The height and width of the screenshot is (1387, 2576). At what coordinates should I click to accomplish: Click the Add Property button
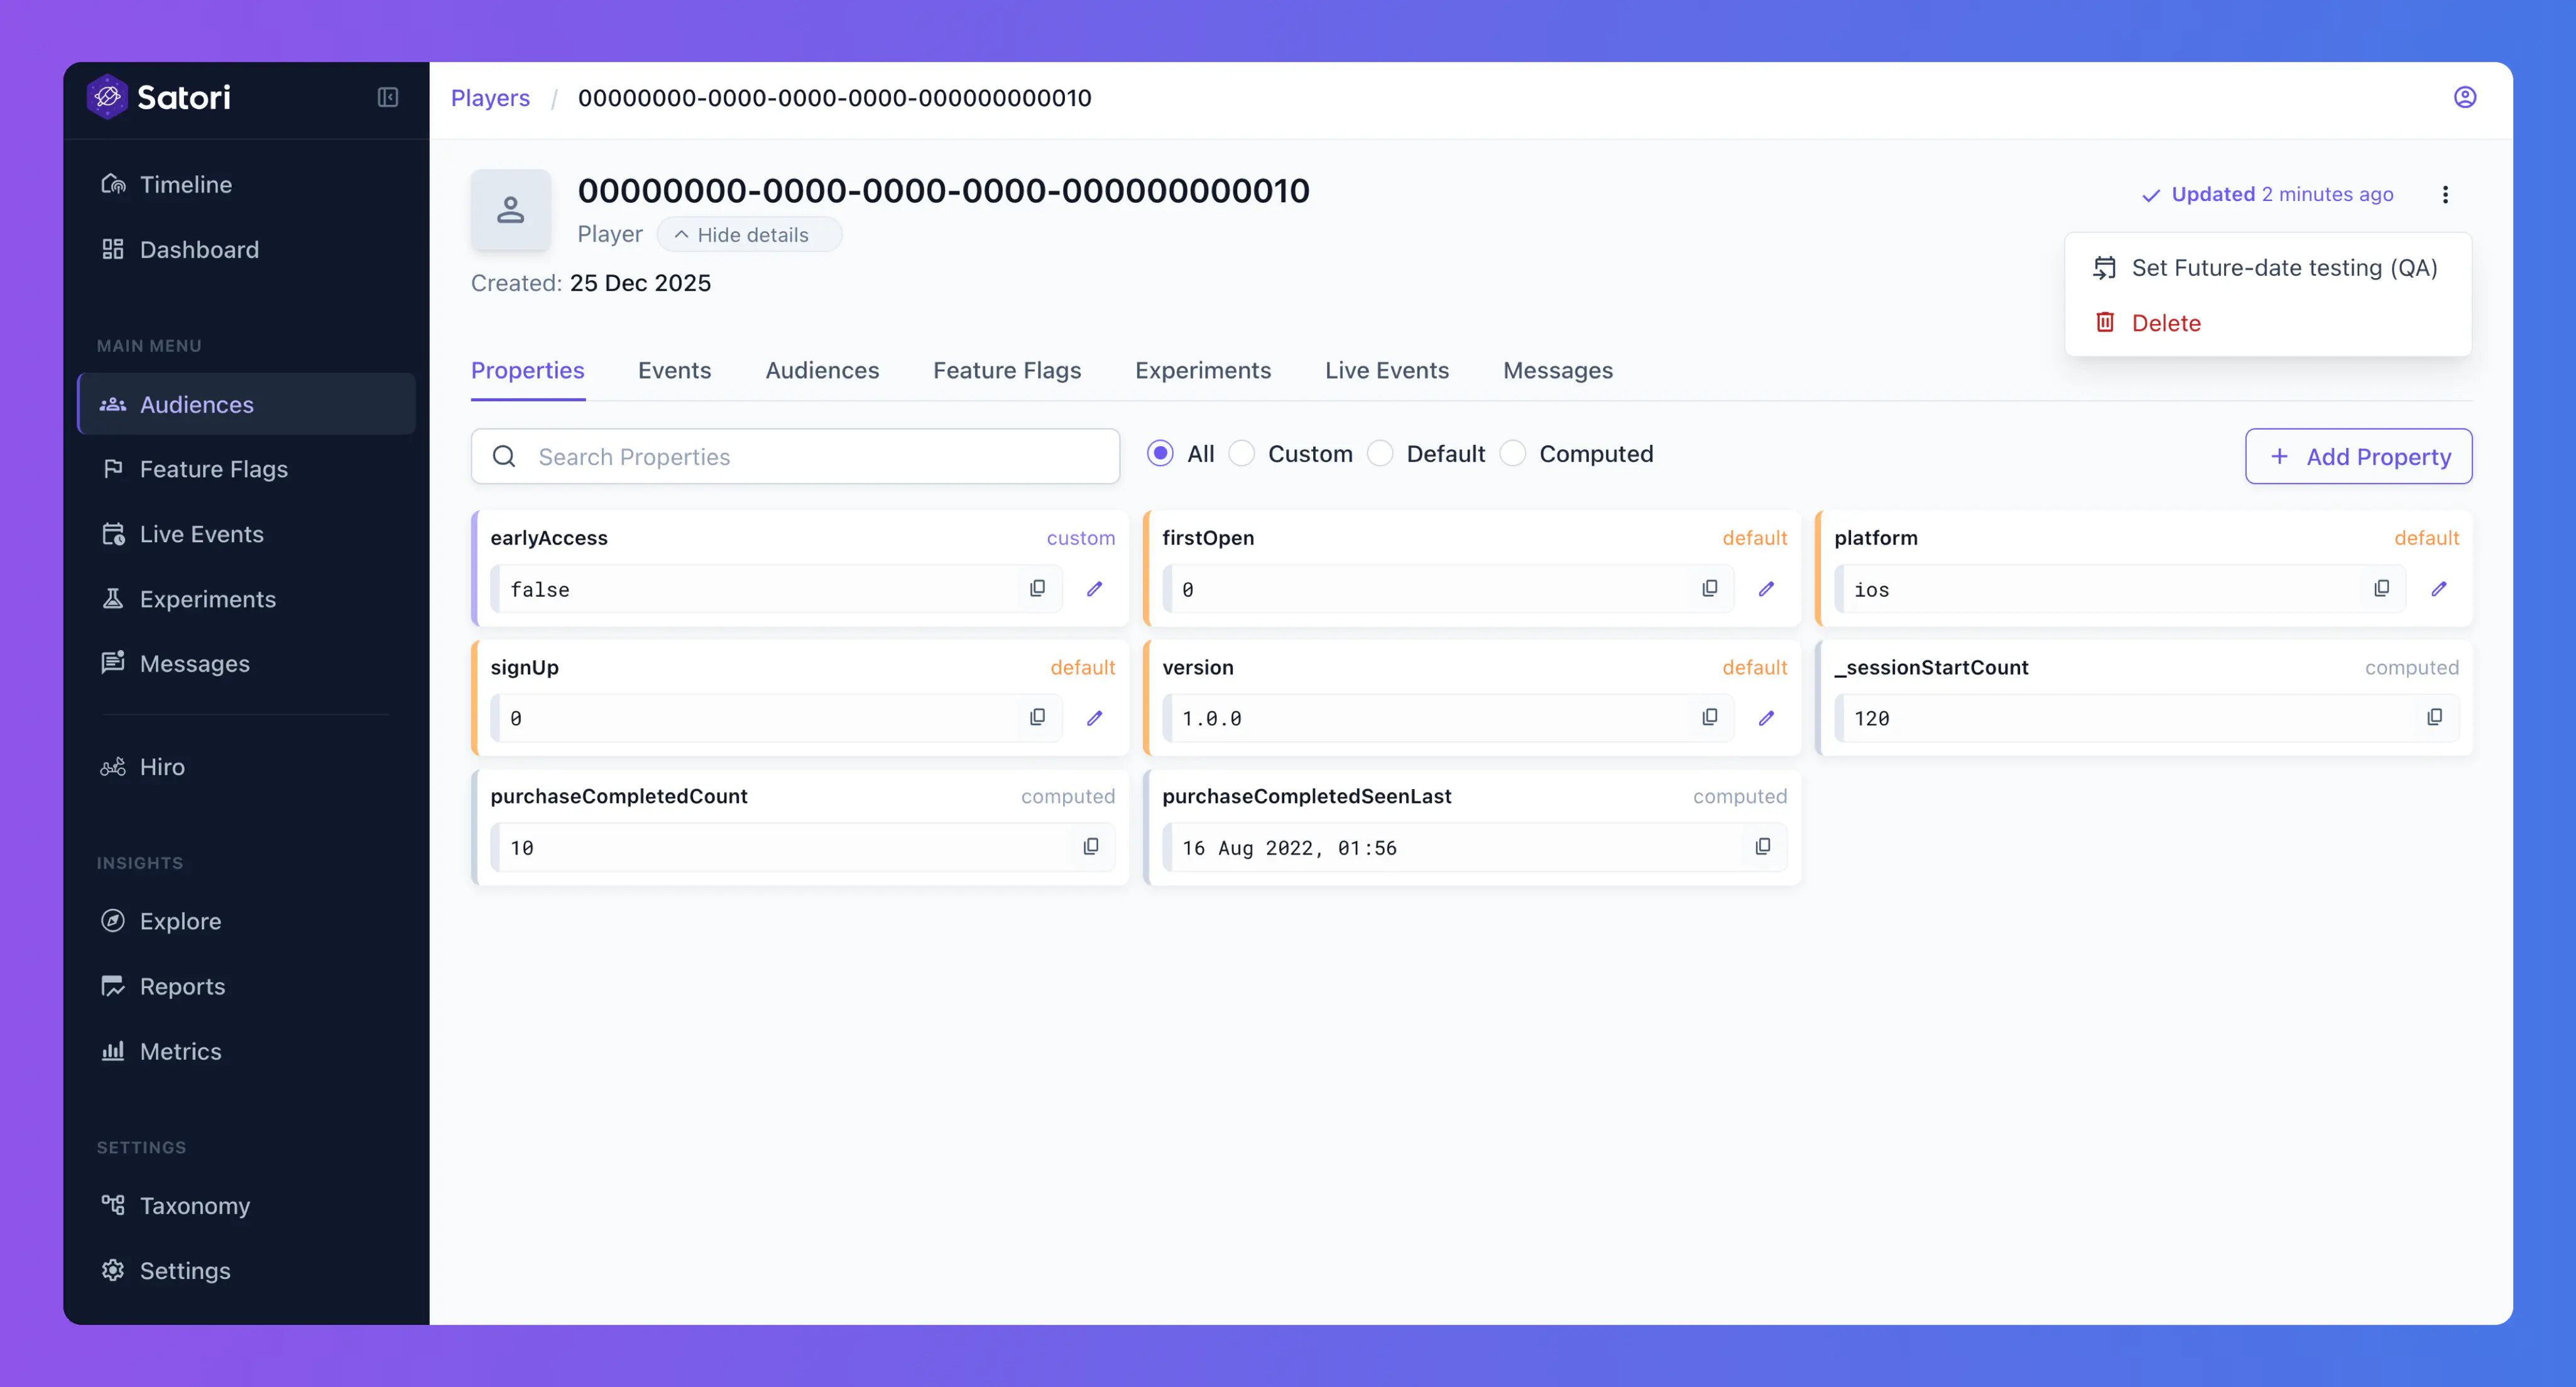2358,457
